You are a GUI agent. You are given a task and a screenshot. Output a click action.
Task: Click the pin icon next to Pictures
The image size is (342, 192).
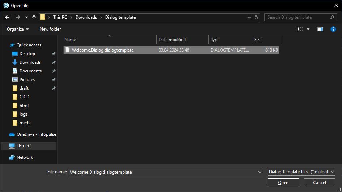(54, 80)
